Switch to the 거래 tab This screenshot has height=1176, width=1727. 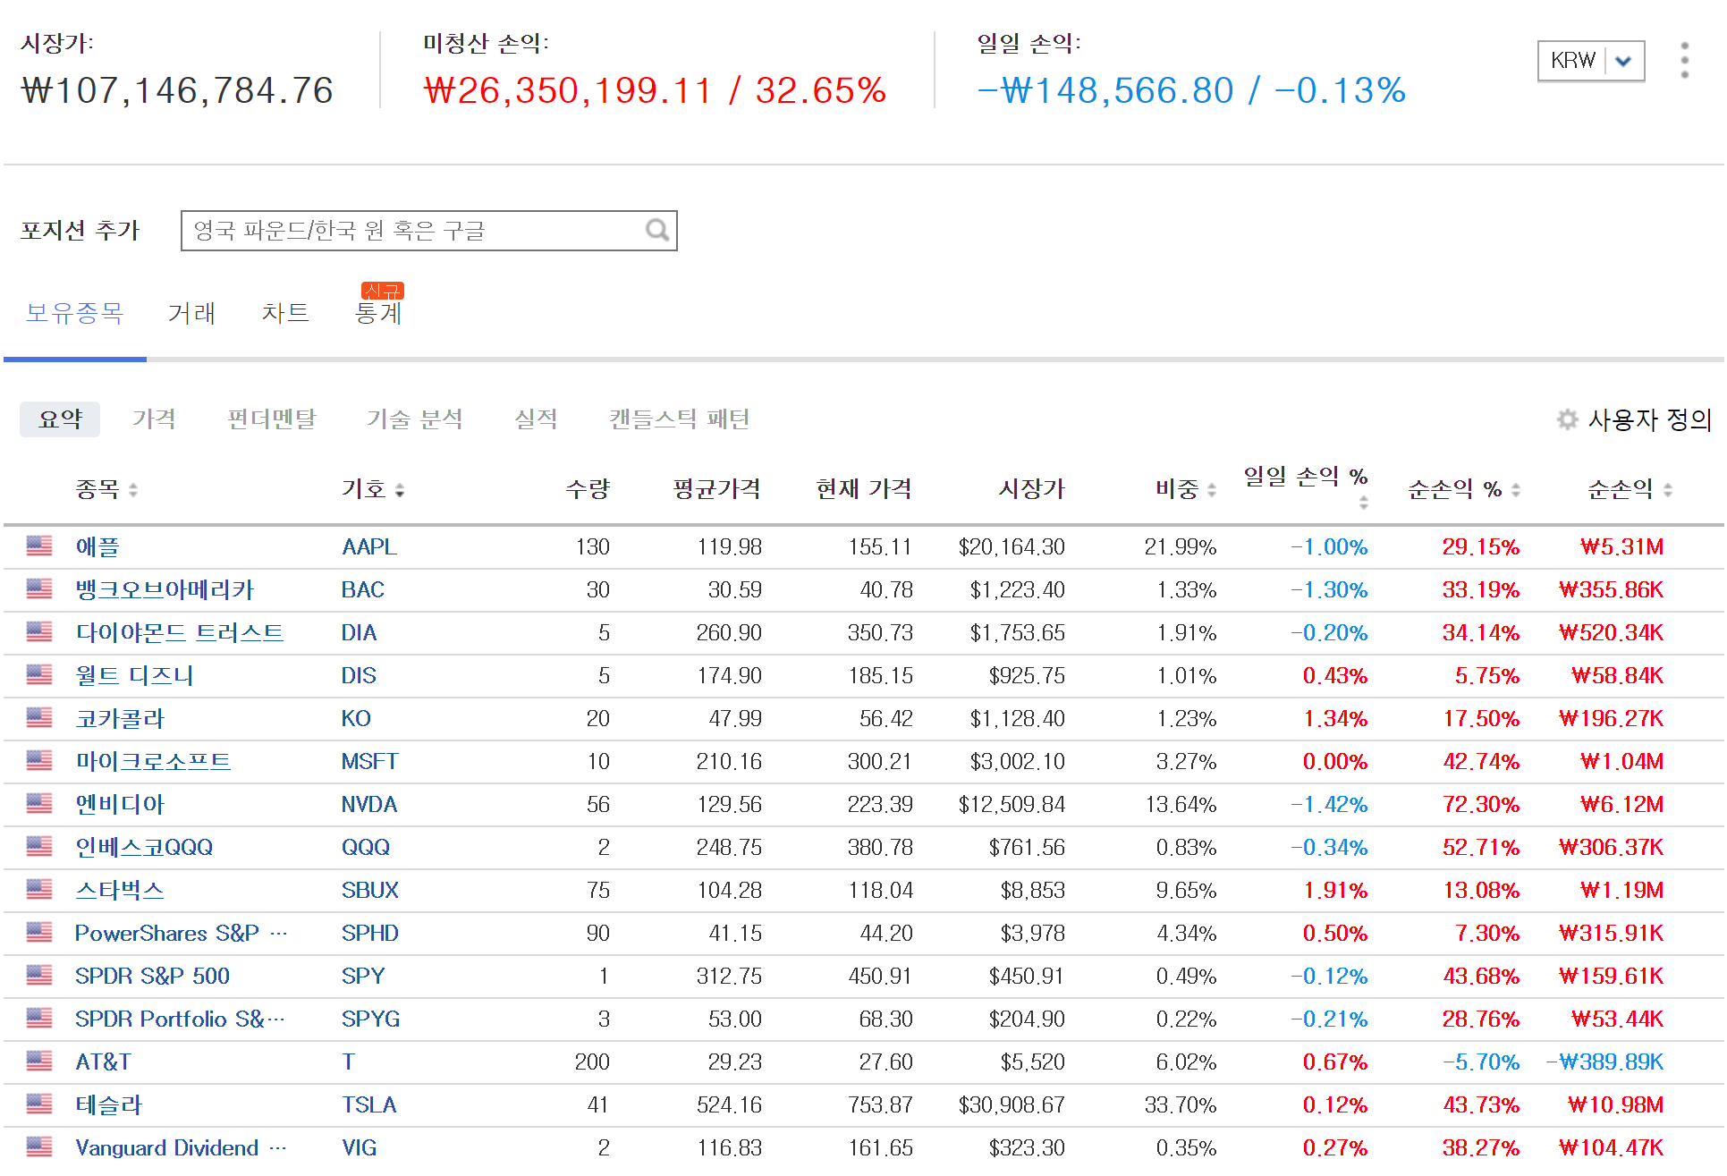[191, 313]
